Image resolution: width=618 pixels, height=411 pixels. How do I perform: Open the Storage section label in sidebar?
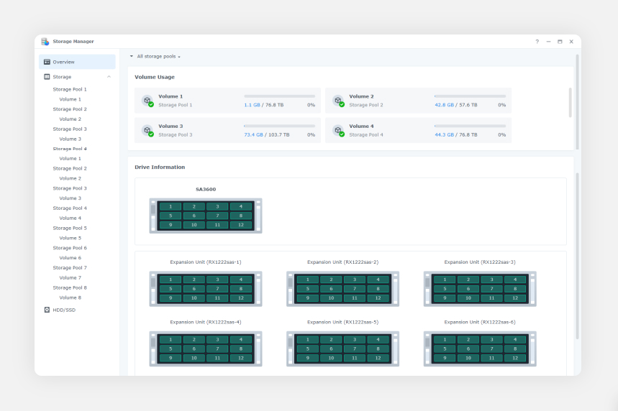click(x=62, y=77)
